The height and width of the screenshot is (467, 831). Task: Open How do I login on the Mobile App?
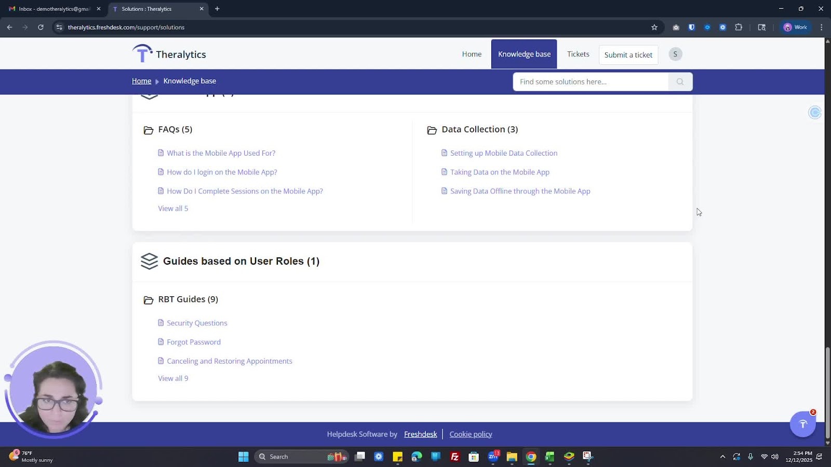click(222, 172)
